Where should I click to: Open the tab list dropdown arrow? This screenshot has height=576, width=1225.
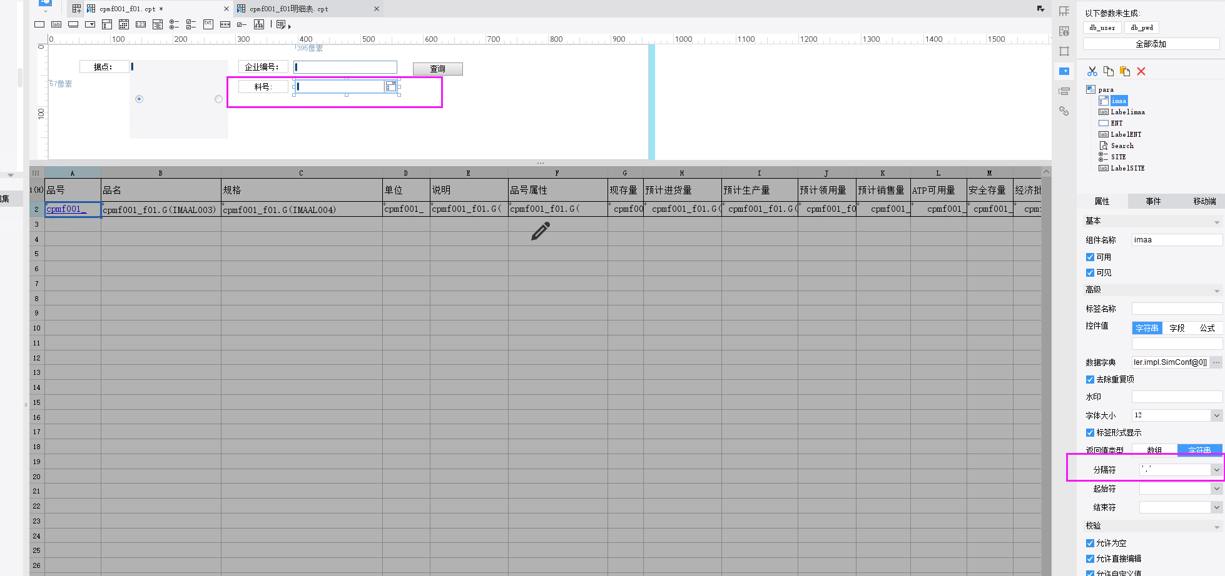pos(1040,9)
